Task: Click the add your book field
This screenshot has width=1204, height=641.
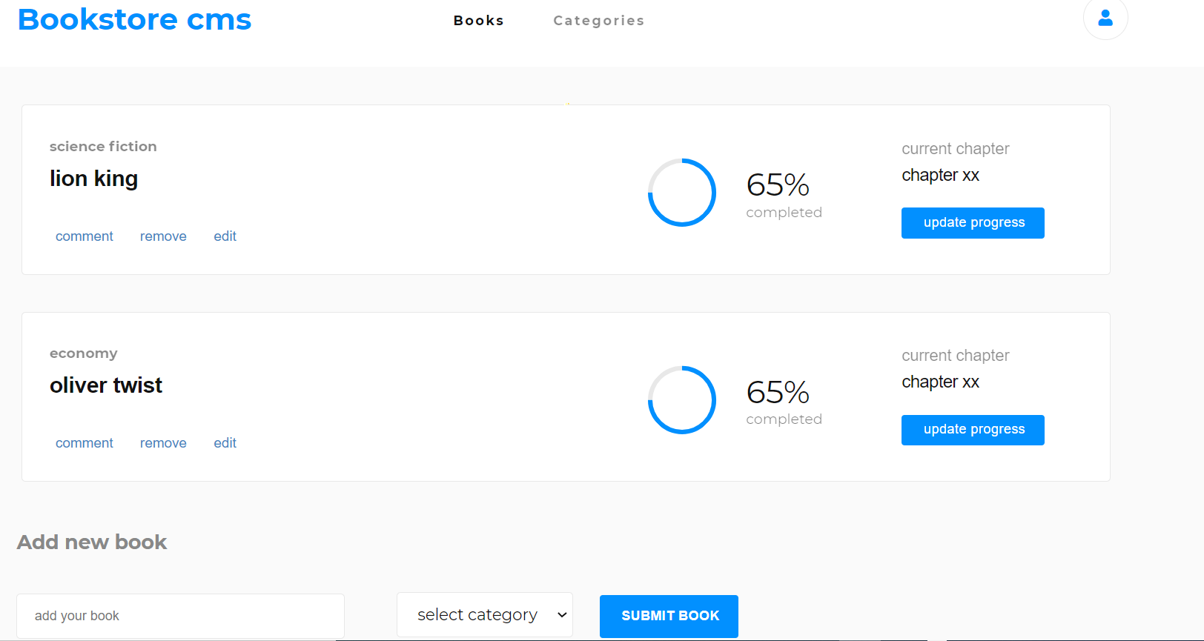Action: [179, 616]
